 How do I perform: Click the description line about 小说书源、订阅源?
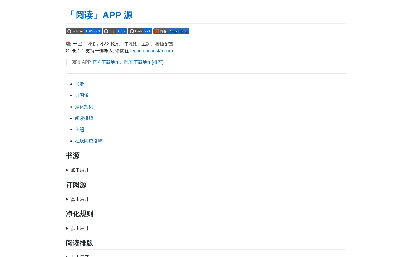click(120, 44)
